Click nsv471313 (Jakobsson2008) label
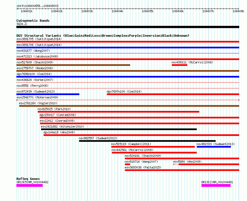Viewport: 247px width, 201px height. click(37, 56)
